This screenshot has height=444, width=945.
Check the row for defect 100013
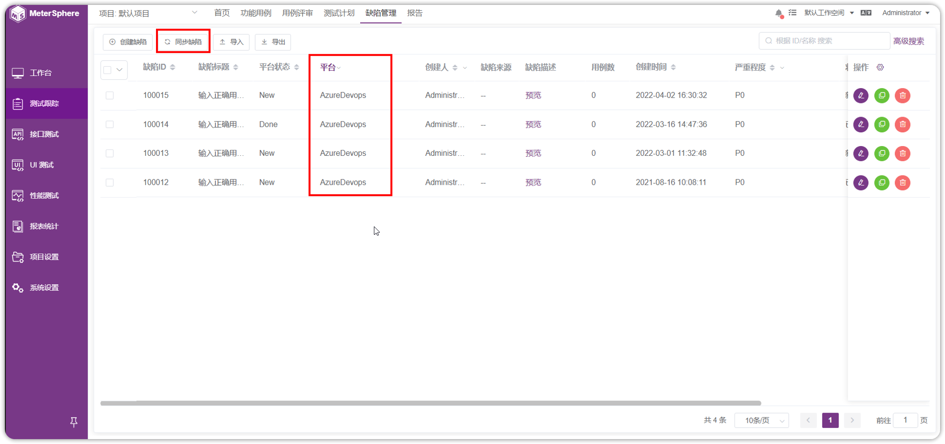[109, 153]
